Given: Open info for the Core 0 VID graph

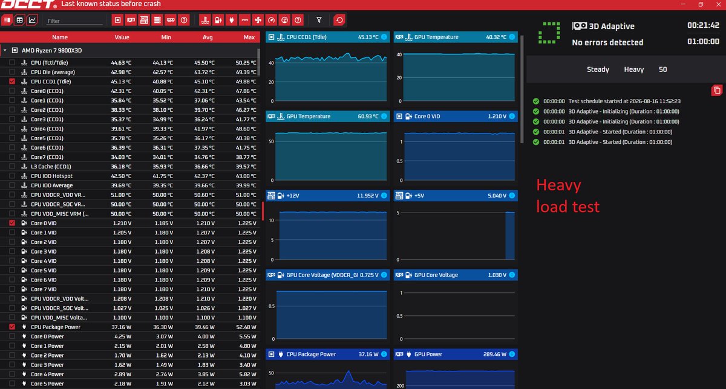Looking at the screenshot, I should [512, 116].
